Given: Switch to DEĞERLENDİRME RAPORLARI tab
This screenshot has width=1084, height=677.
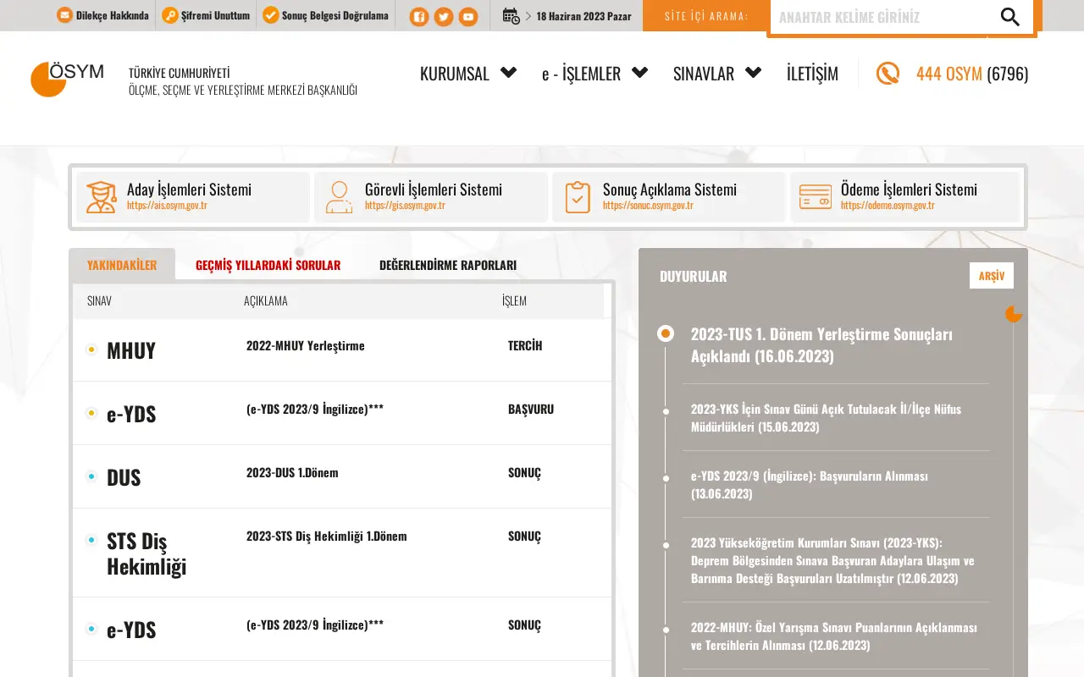Looking at the screenshot, I should coord(448,265).
